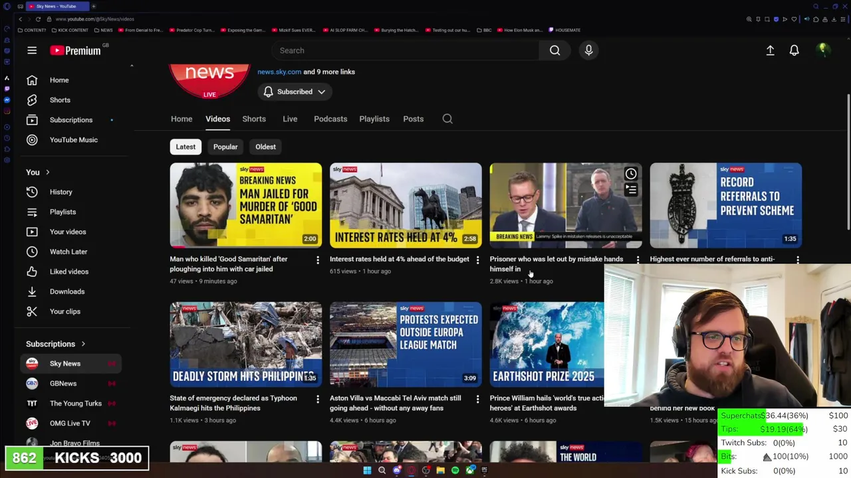Open YouTube Music in the sidebar

point(73,139)
